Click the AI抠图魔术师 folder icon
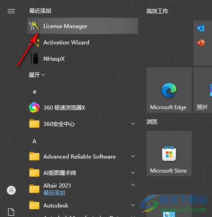This screenshot has width=212, height=217. coord(34,173)
